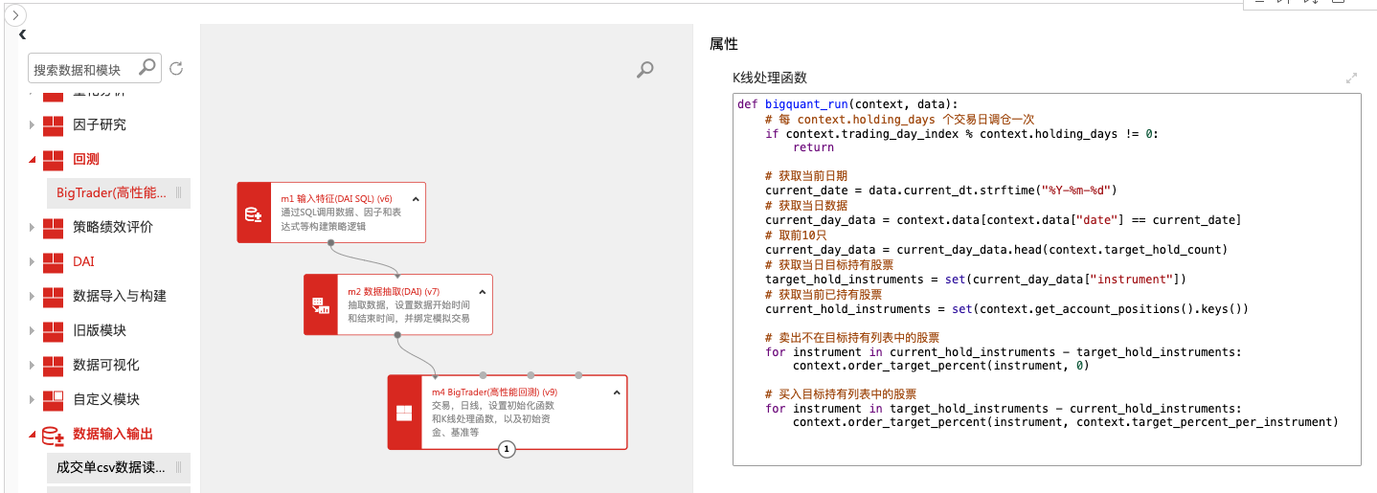This screenshot has height=493, width=1377.
Task: Click the canvas search magnifier icon
Action: [x=645, y=69]
